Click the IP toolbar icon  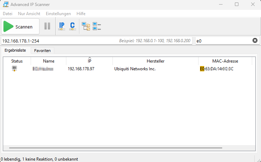coord(62,26)
